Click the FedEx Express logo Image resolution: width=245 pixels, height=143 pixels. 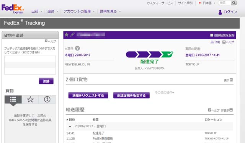(x=13, y=9)
